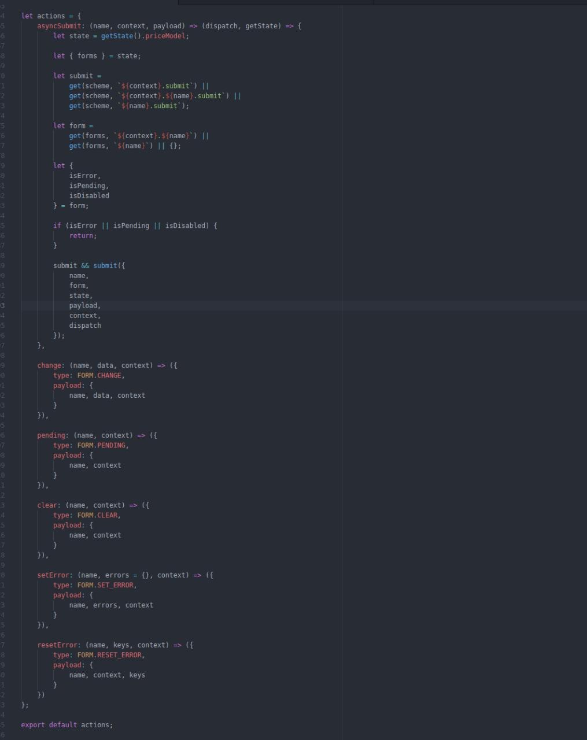
Task: Click the 'name, data, context' payload line
Action: click(107, 395)
